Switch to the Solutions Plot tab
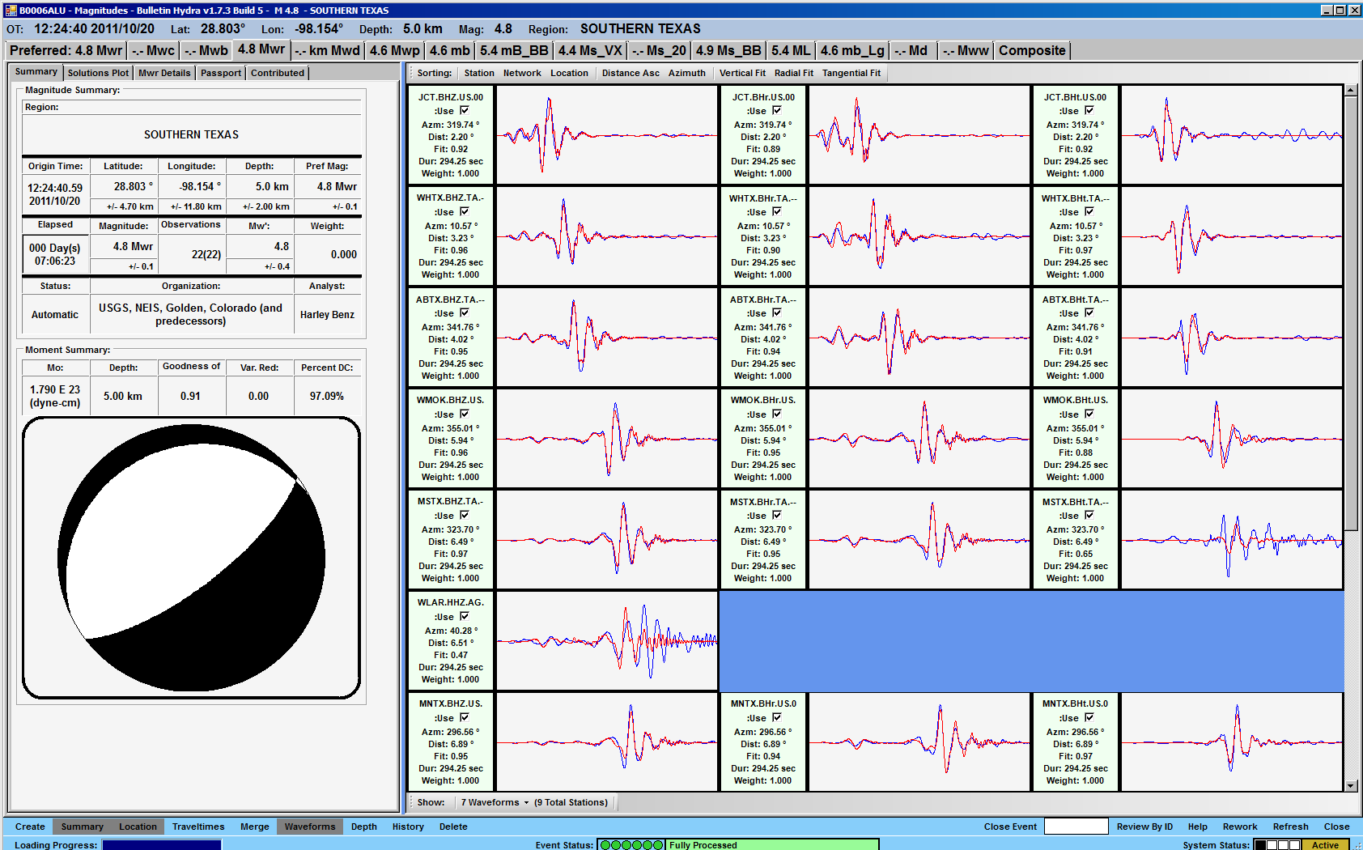 [98, 73]
